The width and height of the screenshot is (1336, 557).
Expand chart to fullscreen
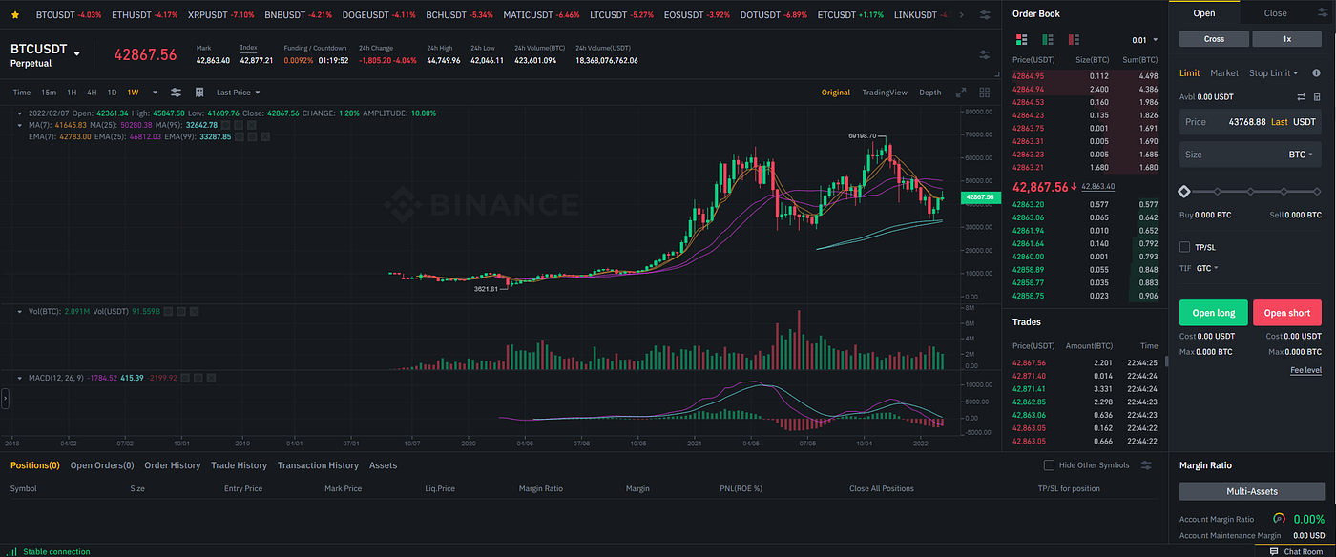coord(960,93)
